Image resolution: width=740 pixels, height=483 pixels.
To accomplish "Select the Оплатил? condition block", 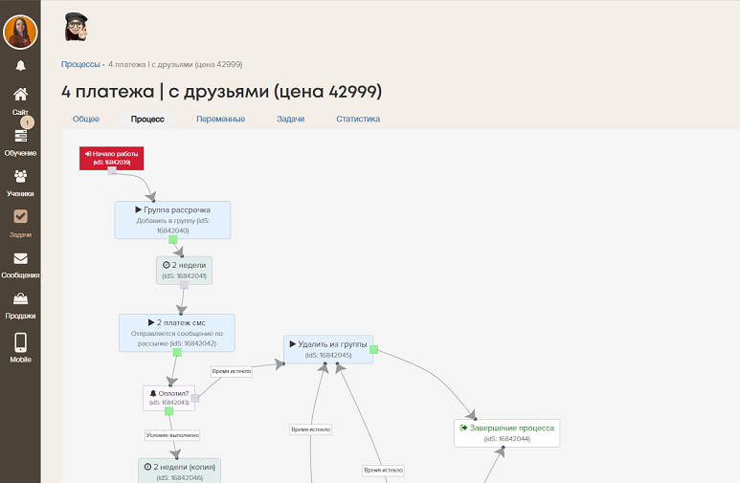I will [168, 397].
